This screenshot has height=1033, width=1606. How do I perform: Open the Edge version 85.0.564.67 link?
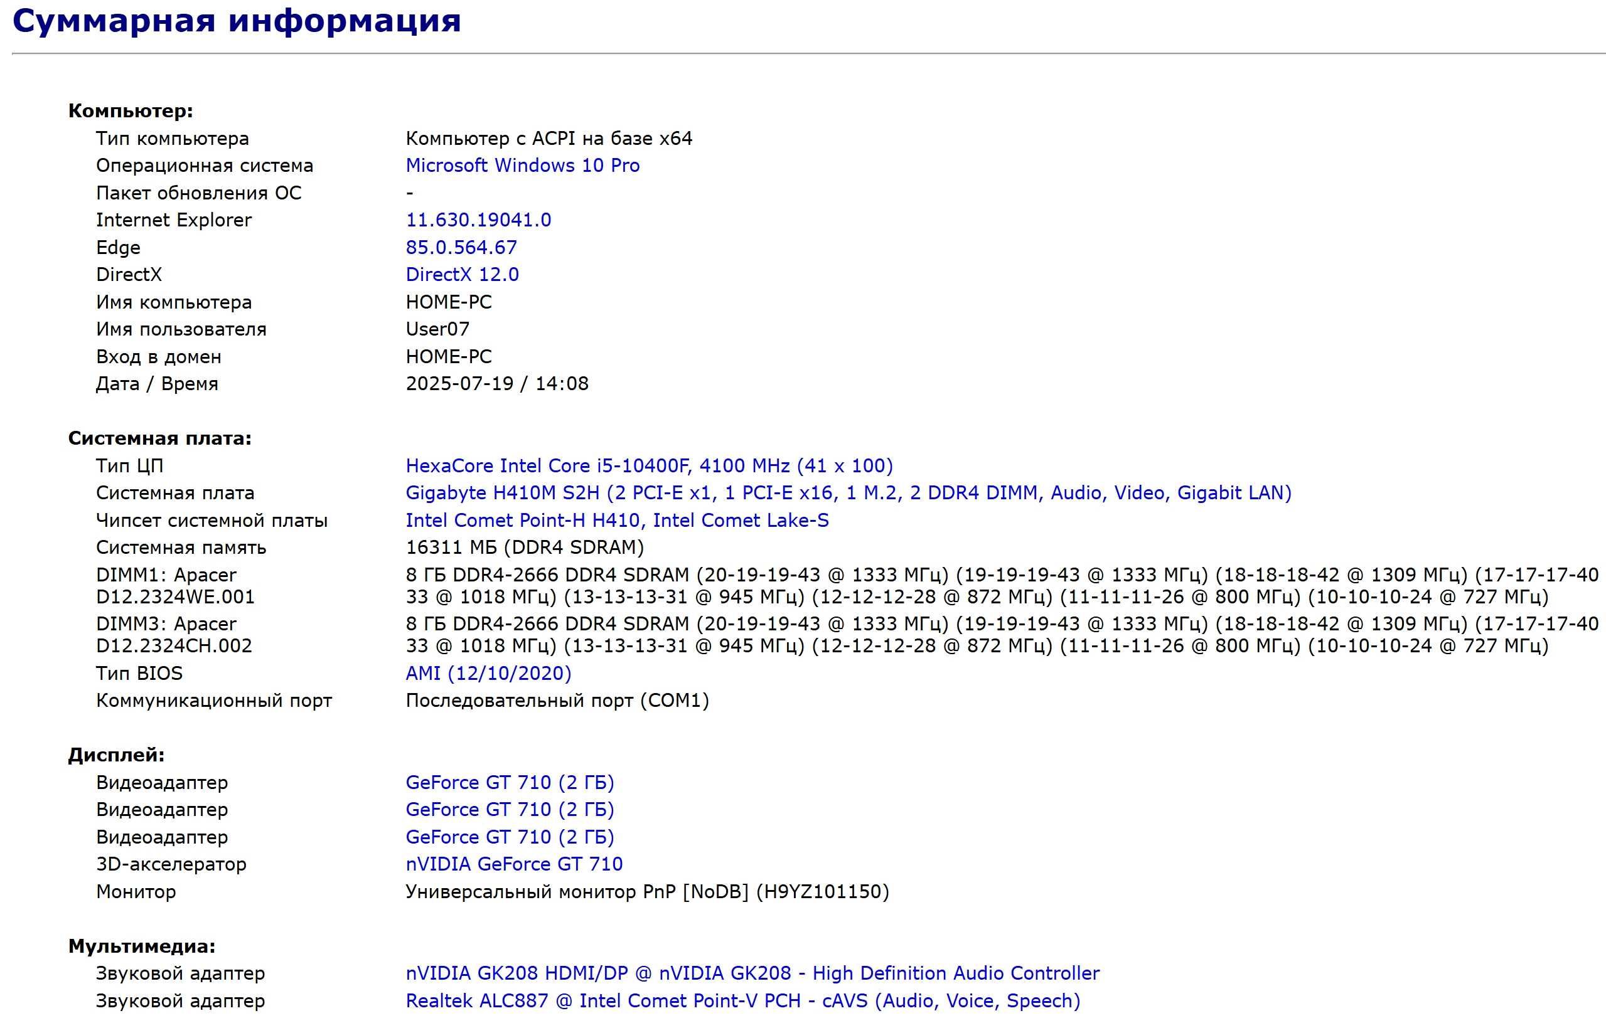click(x=461, y=248)
